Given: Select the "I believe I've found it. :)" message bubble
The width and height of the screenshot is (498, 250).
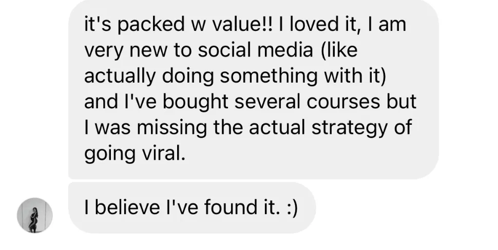Looking at the screenshot, I should (x=192, y=208).
